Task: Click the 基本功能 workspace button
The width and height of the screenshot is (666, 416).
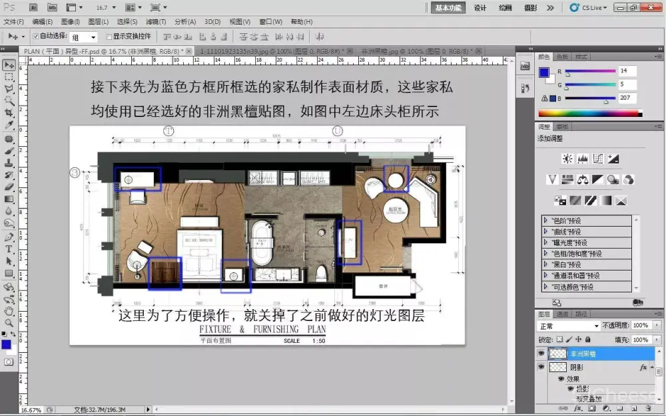Action: click(448, 8)
